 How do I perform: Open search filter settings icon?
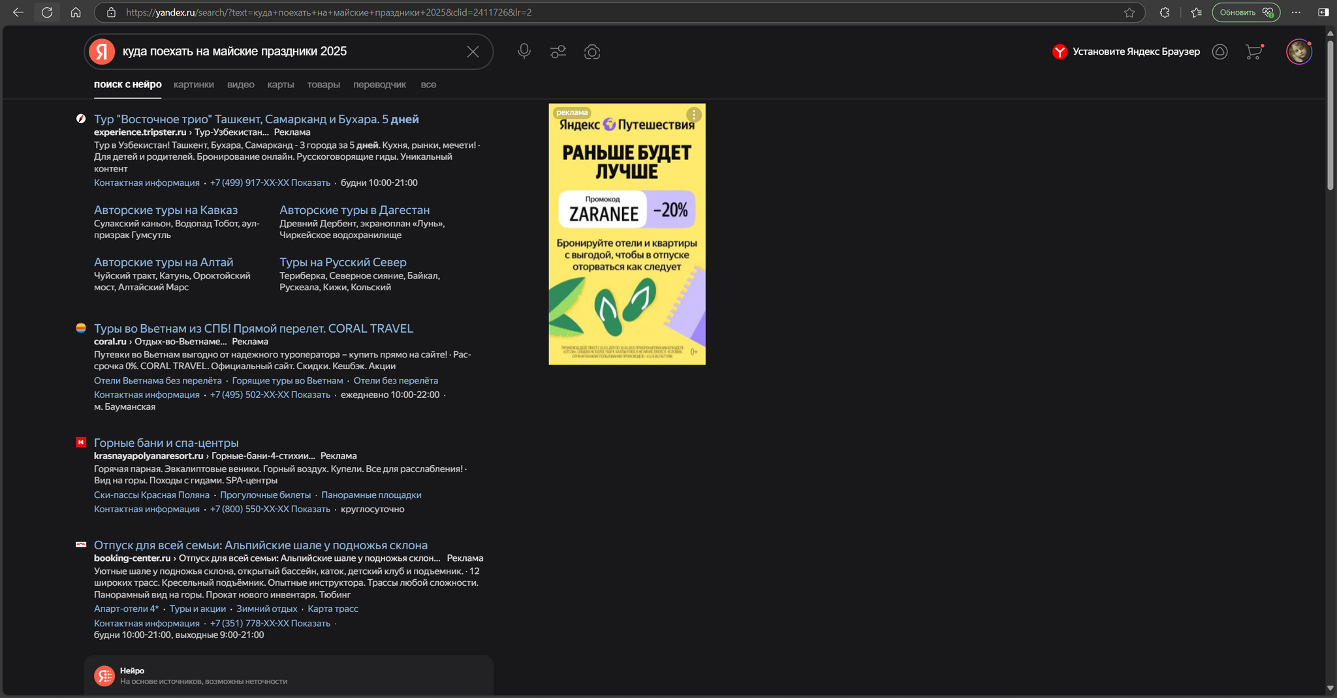tap(558, 52)
